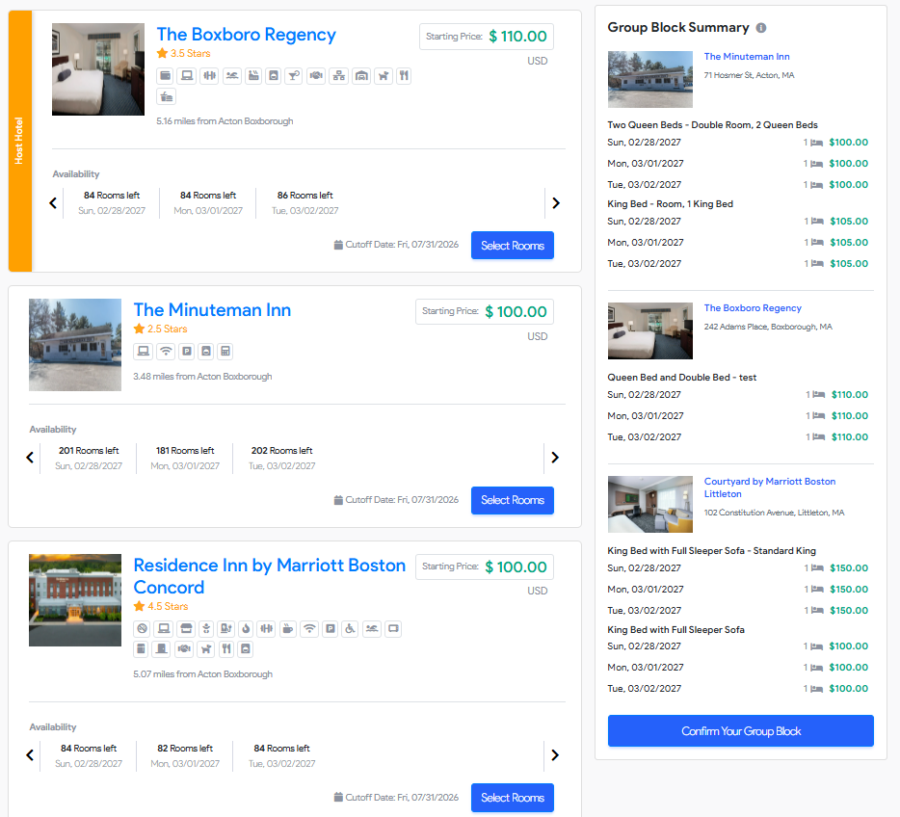Click Minuteman Inn laptop business center icon
The height and width of the screenshot is (817, 900).
click(144, 351)
